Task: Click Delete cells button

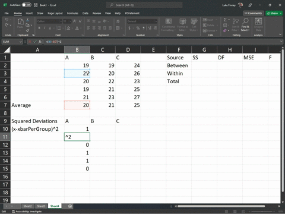Action: point(210,25)
